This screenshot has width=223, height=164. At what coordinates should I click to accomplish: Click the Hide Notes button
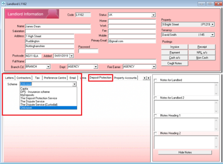point(185,152)
